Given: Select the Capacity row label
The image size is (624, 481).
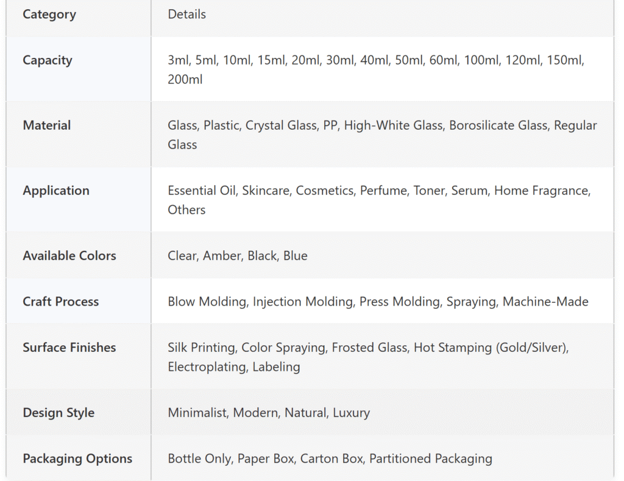Looking at the screenshot, I should pyautogui.click(x=48, y=60).
